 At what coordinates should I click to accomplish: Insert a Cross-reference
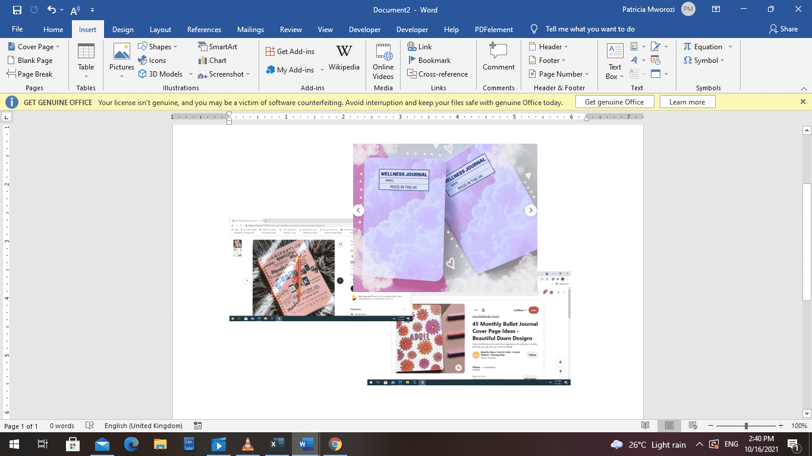point(438,74)
